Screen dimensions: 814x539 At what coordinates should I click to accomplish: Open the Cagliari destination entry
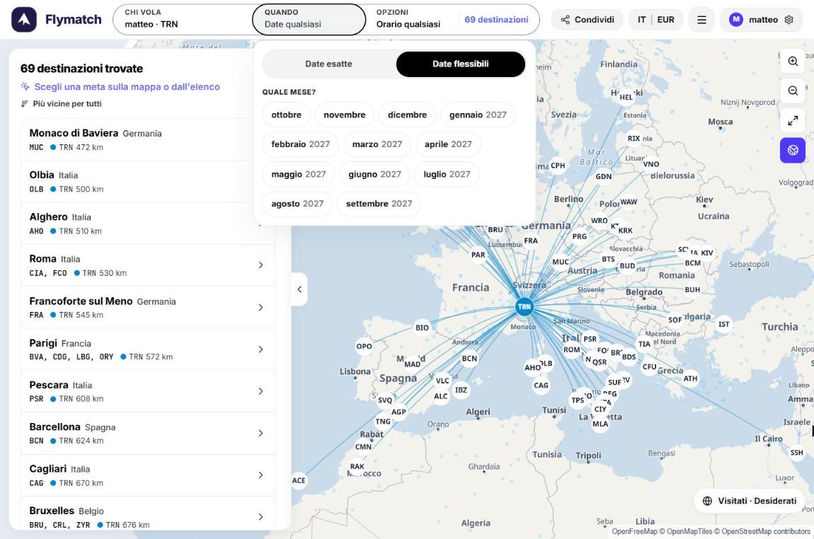(148, 475)
